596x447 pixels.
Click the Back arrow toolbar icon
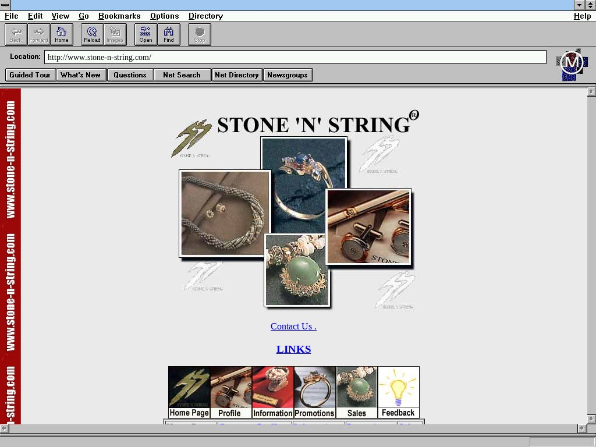coord(16,34)
